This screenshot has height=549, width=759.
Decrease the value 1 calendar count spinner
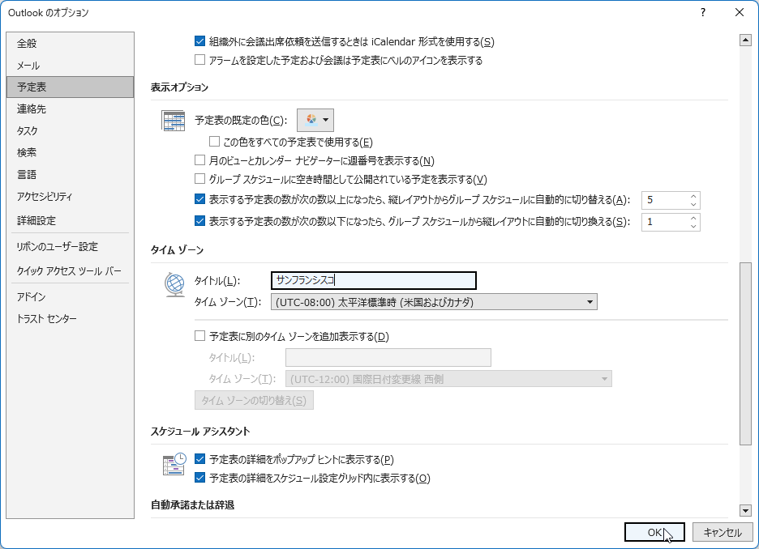[x=693, y=226]
